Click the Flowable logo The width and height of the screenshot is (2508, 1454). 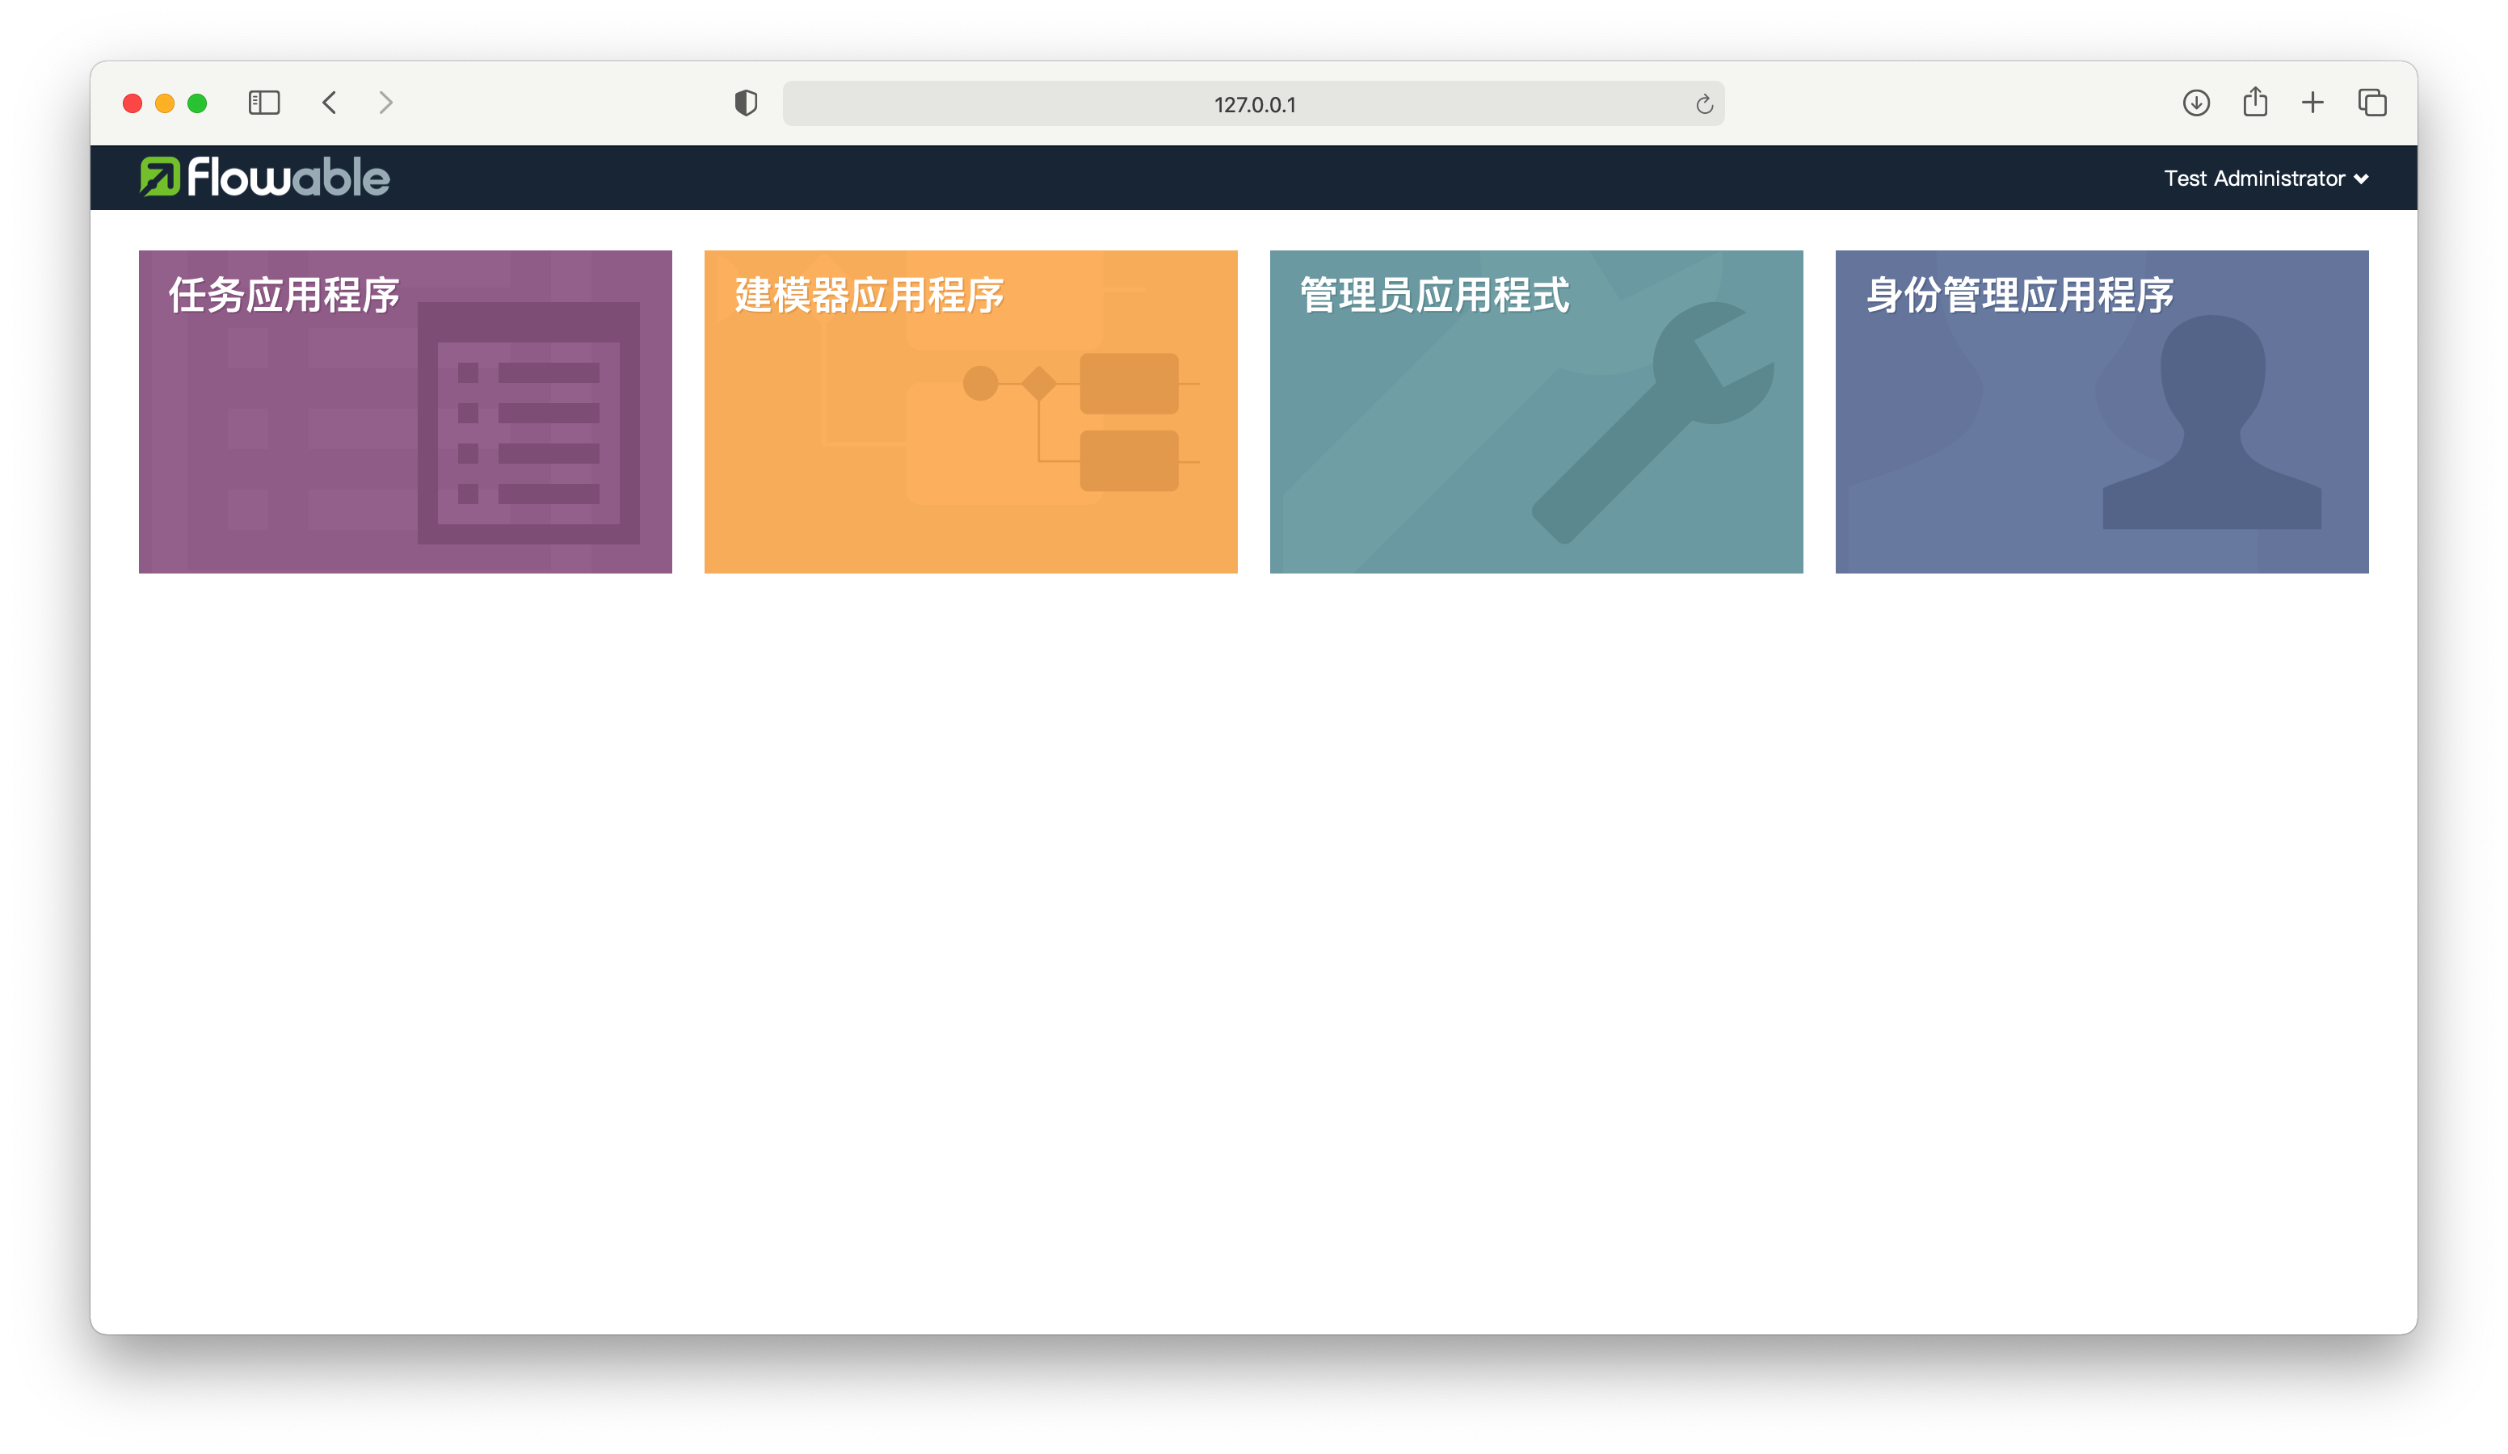tap(263, 177)
